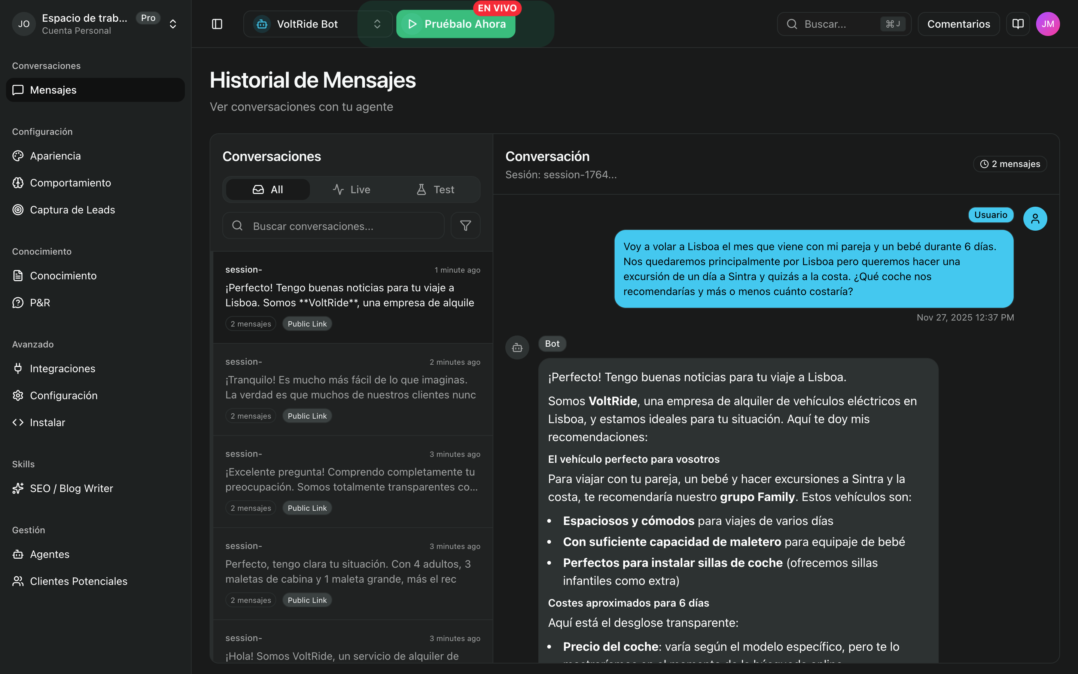Image resolution: width=1078 pixels, height=674 pixels.
Task: Switch to the Test conversations filter
Action: tap(435, 189)
